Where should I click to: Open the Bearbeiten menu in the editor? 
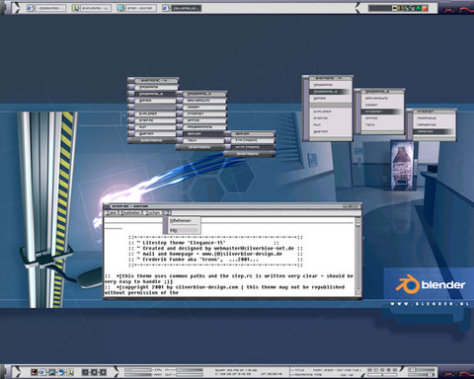coord(131,213)
